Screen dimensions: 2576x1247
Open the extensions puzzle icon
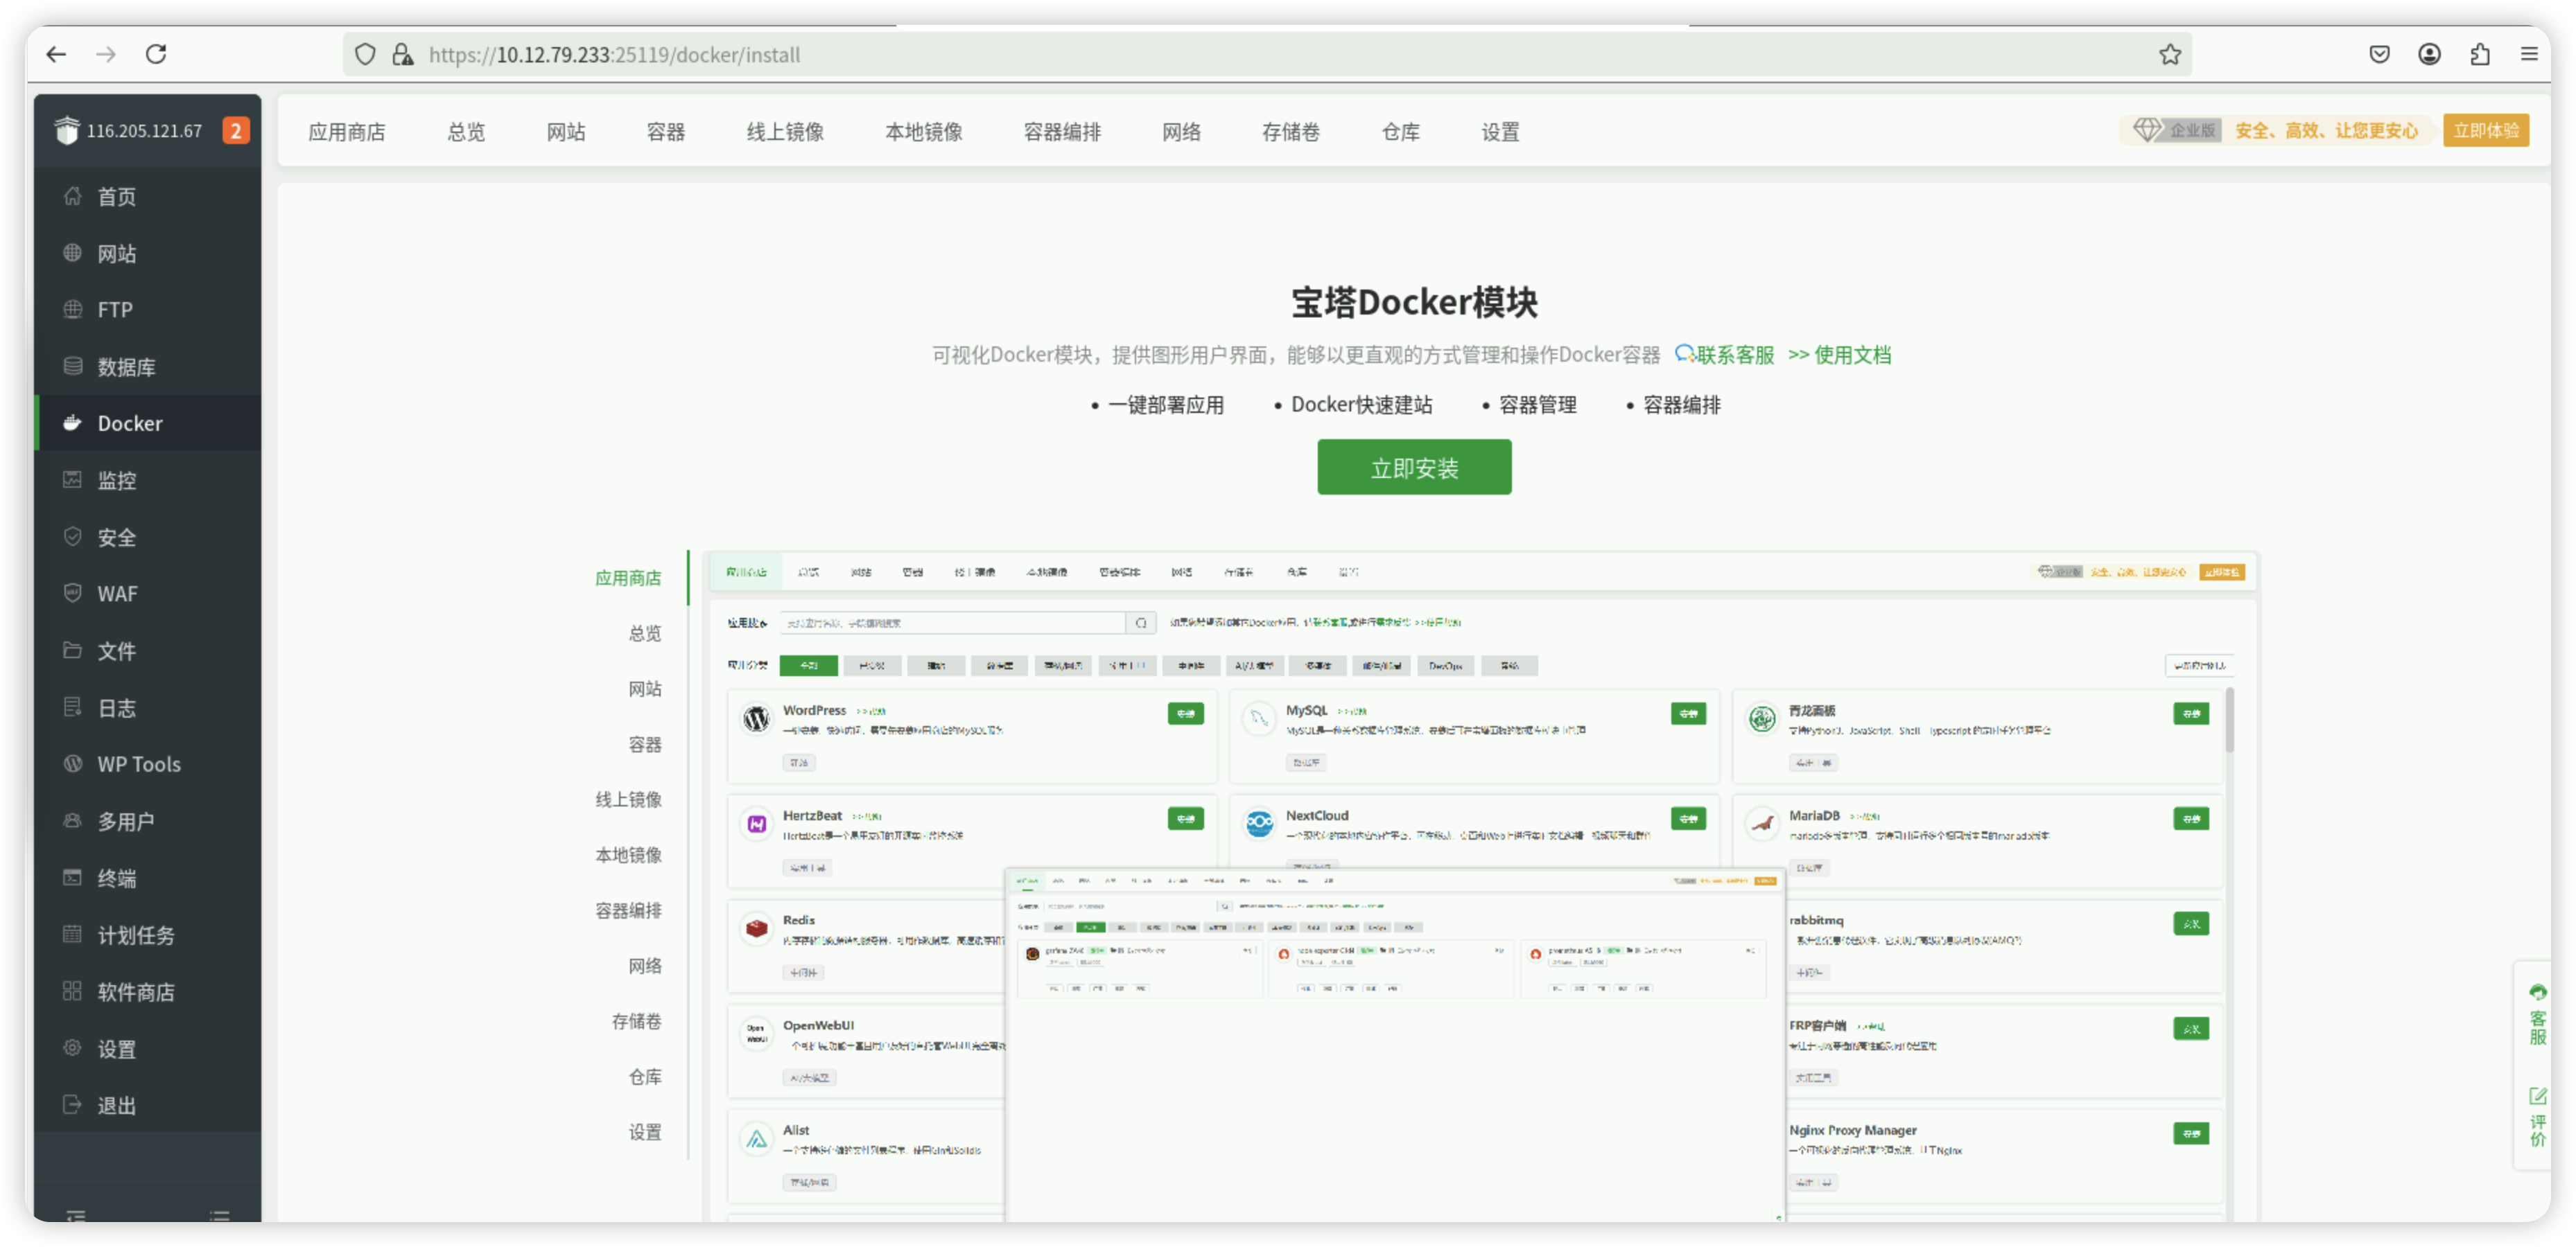click(2479, 54)
